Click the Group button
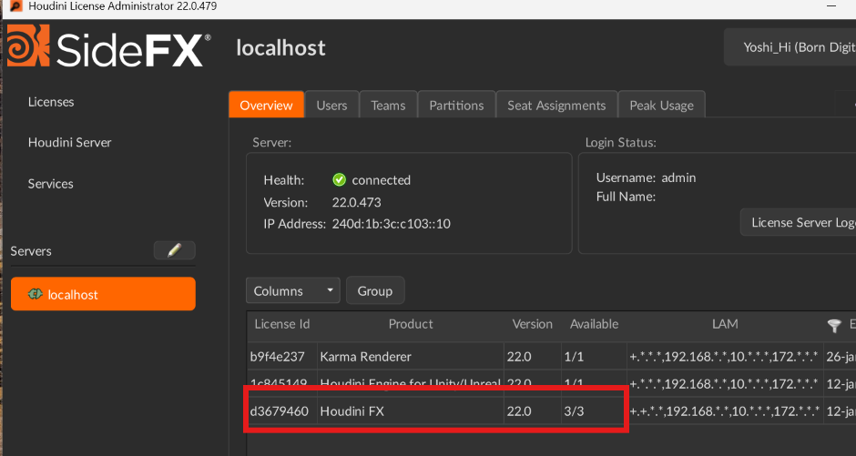This screenshot has height=456, width=856. tap(375, 290)
